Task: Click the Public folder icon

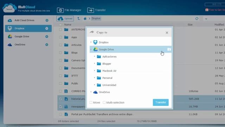Action: pos(66,83)
